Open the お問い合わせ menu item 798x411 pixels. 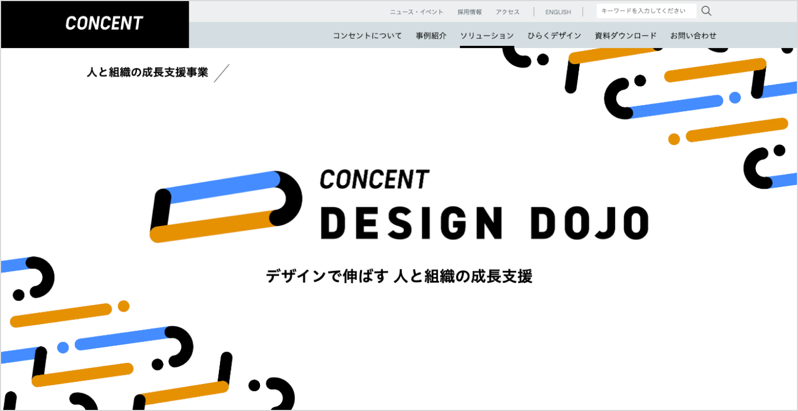coord(693,36)
